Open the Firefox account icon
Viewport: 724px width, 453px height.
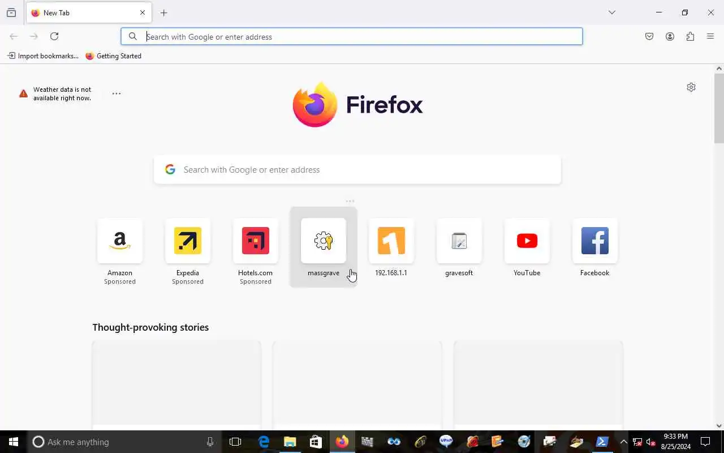tap(670, 36)
